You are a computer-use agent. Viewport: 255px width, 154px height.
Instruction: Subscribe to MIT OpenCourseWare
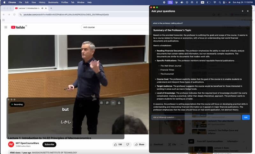[x=49, y=144]
